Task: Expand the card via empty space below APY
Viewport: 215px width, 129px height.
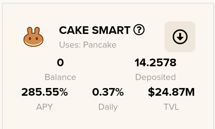Action: [45, 119]
